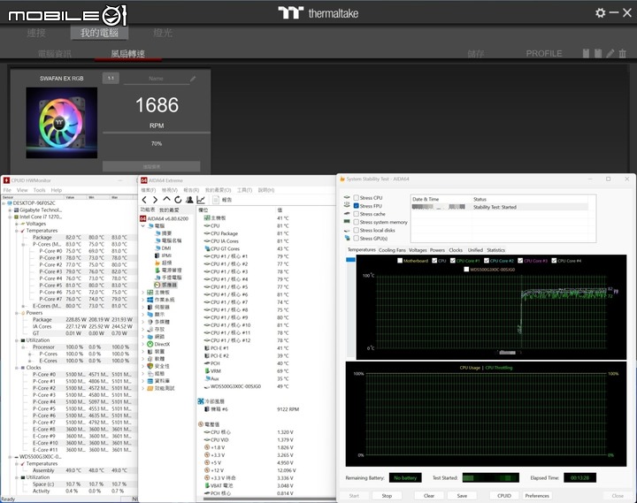Go up one level in AIDA64
Viewport: 637px width, 503px height.
click(166, 199)
